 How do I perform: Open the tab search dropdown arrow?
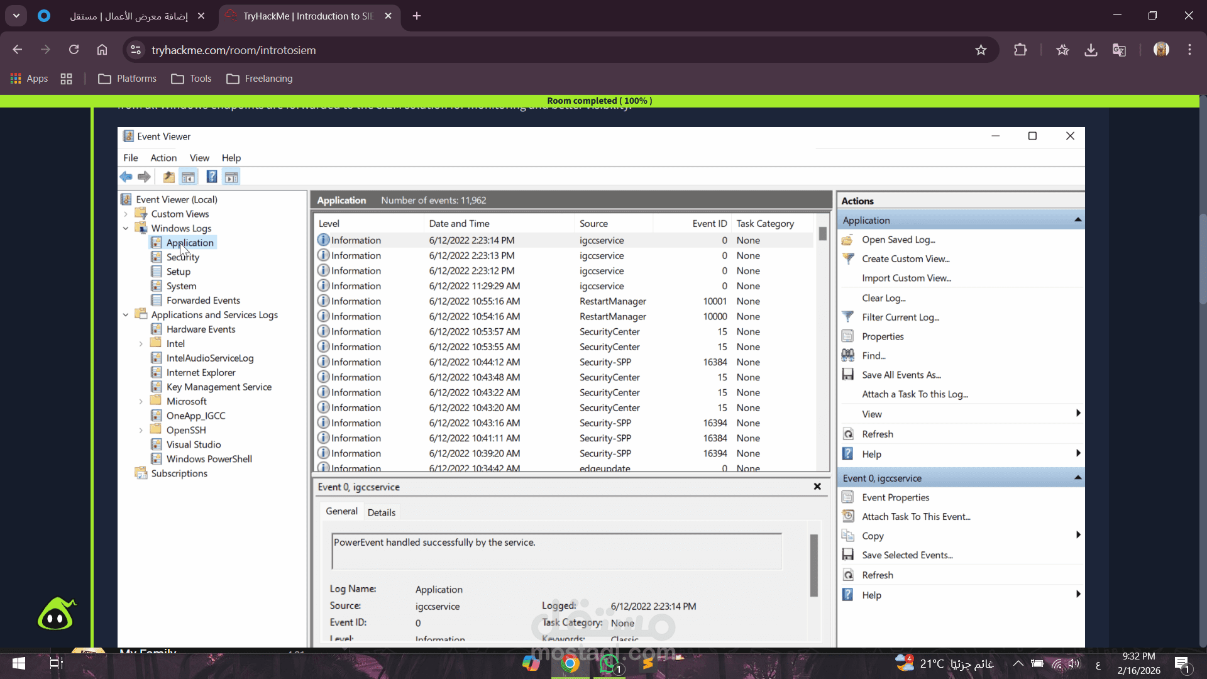[x=16, y=16]
